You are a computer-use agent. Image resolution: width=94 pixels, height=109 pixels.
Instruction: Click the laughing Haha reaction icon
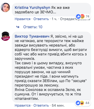point(82,103)
